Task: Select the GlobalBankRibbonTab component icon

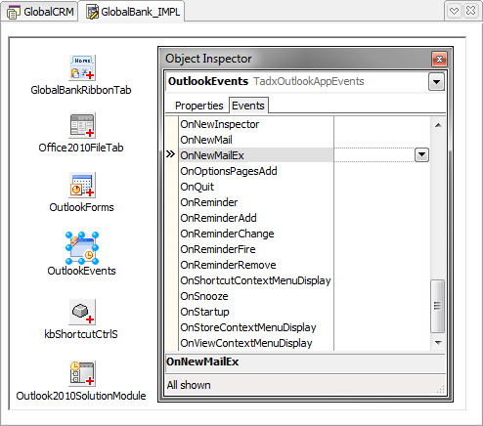Action: tap(82, 67)
